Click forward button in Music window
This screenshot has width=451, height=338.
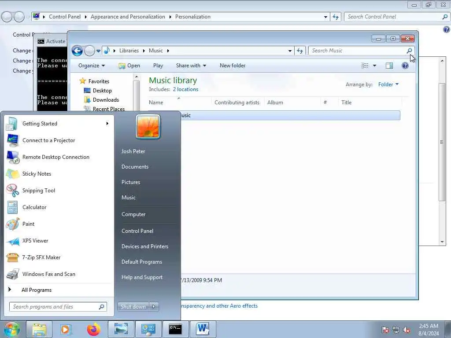[x=89, y=51]
